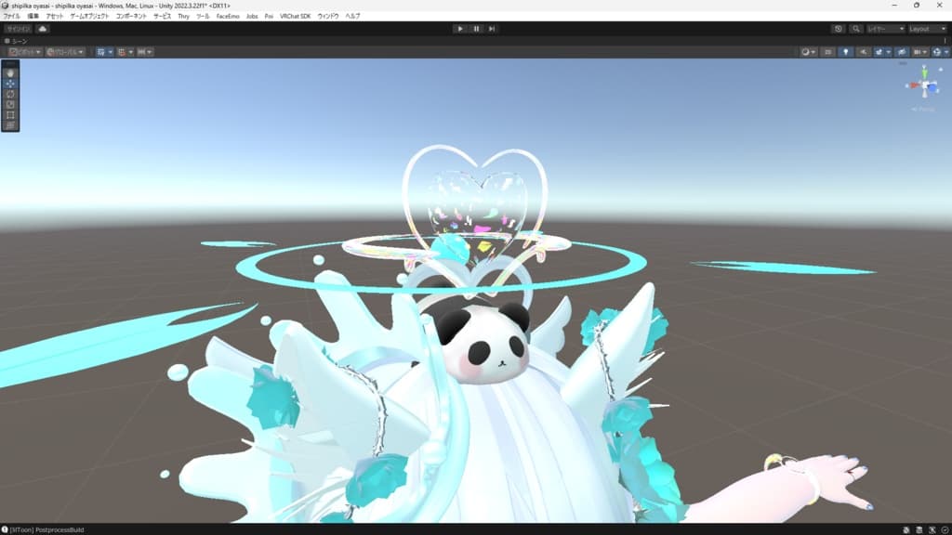952x535 pixels.
Task: Click the green Y-axis on scene gizmo
Action: click(925, 74)
